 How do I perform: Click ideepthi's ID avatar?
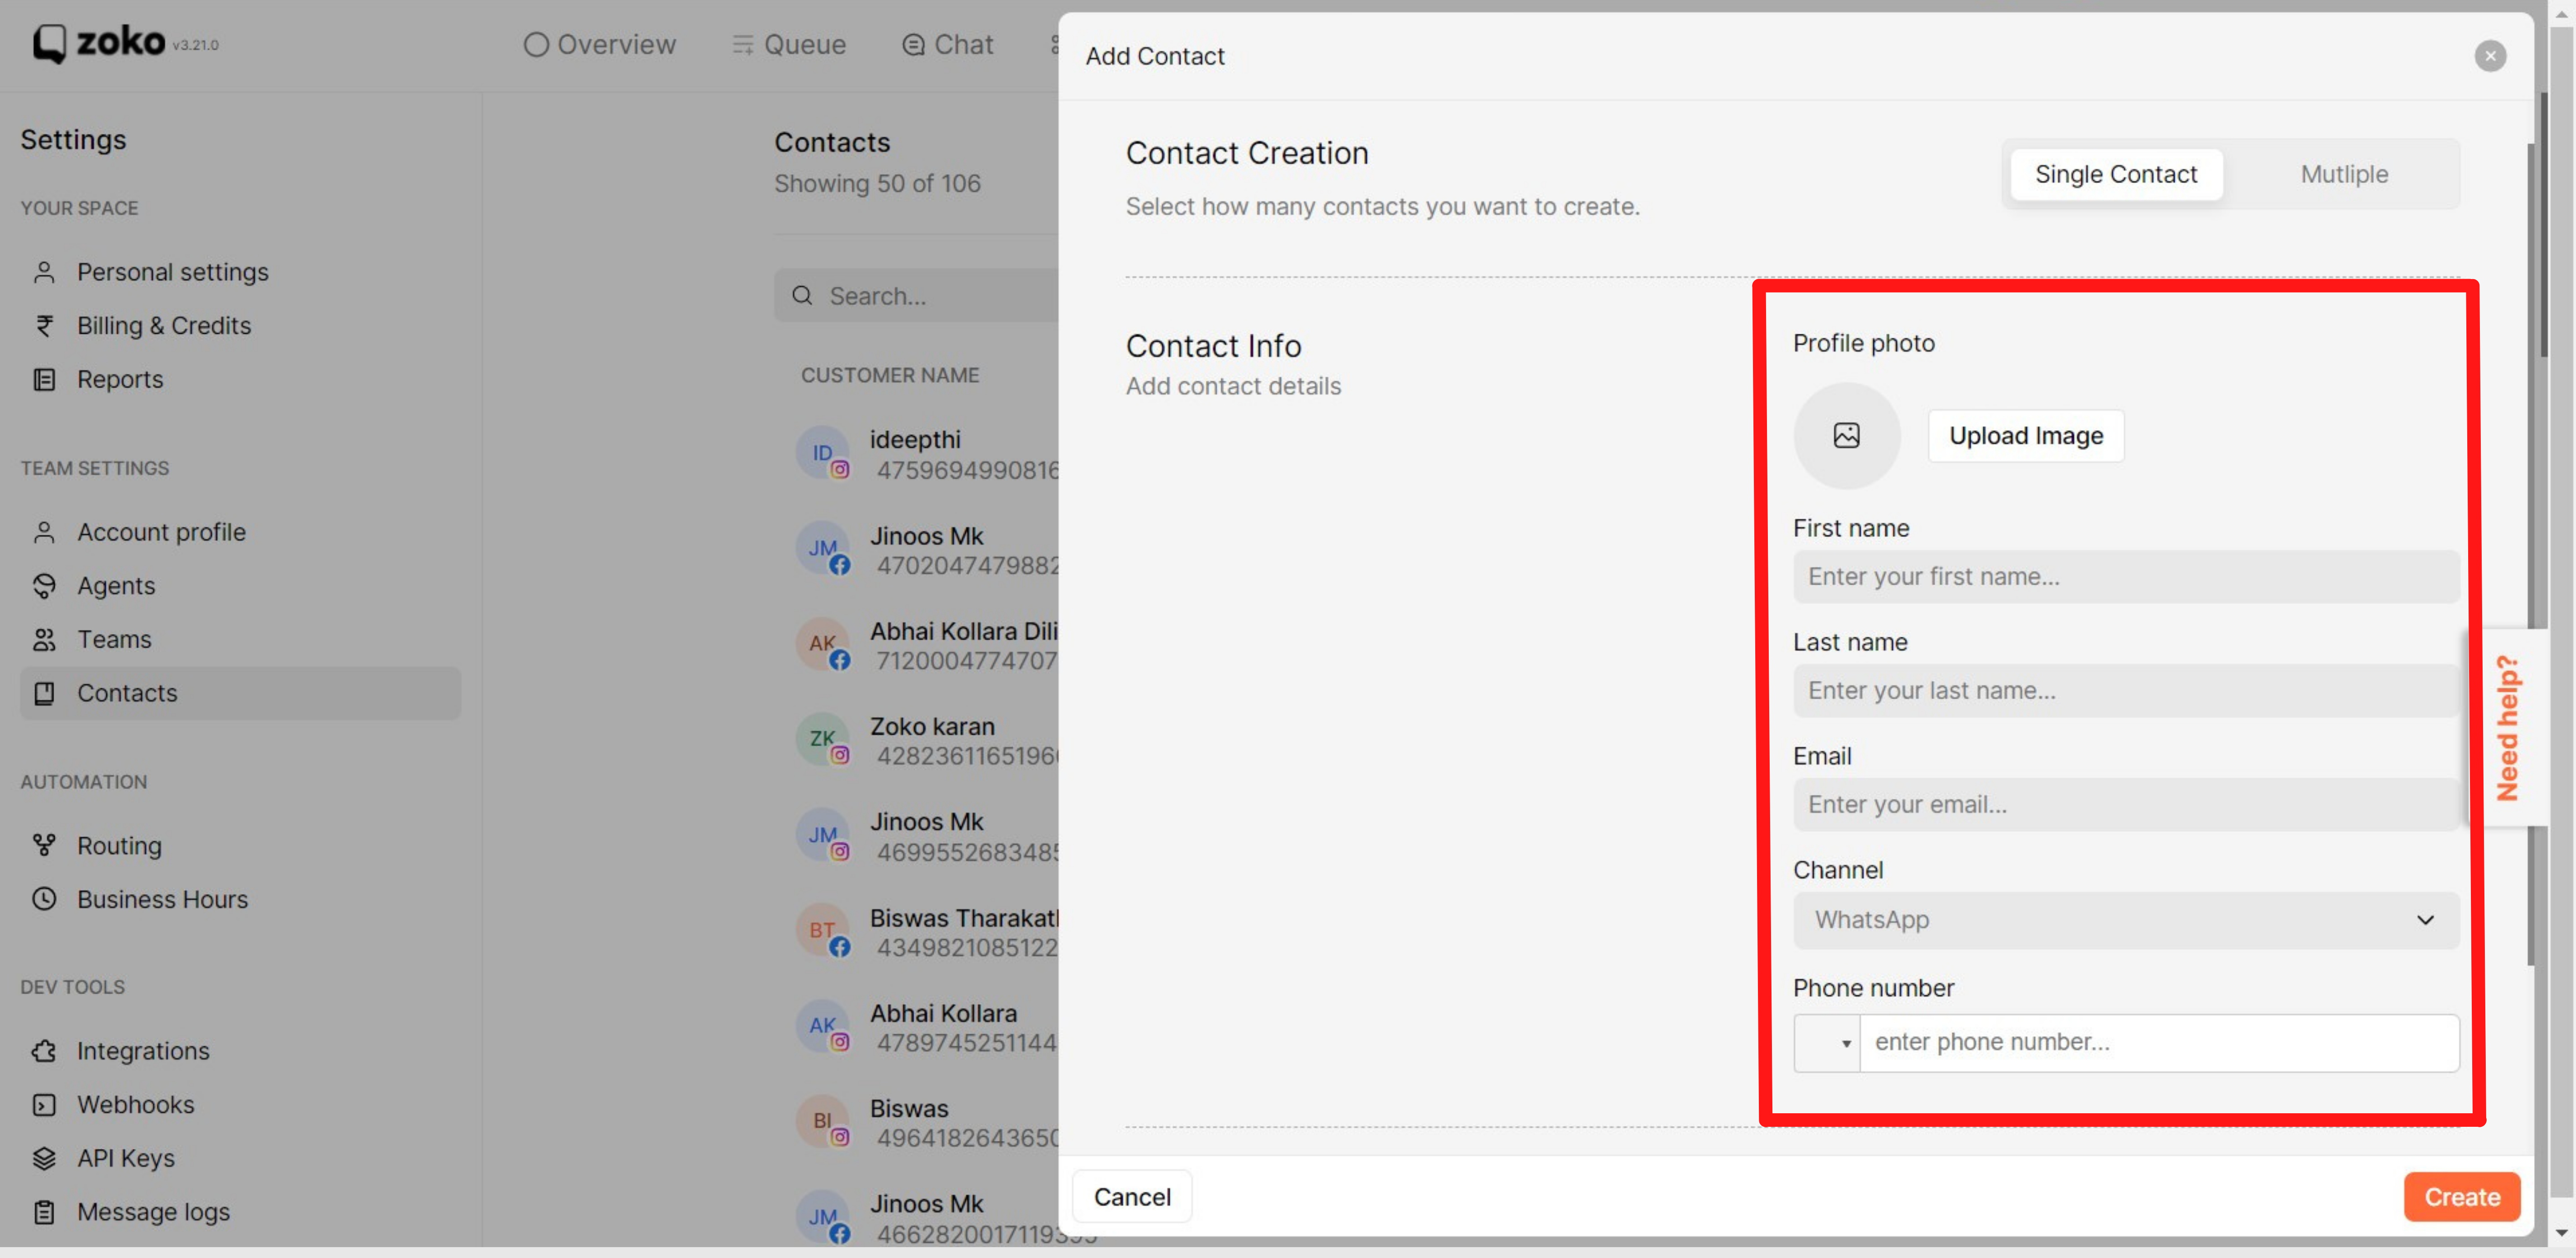click(x=822, y=452)
